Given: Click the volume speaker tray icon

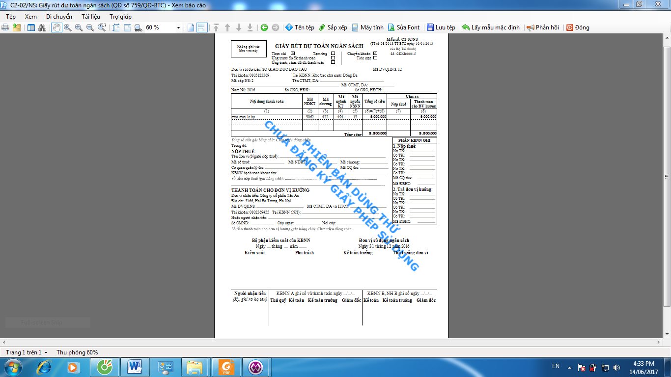Looking at the screenshot, I should (617, 367).
